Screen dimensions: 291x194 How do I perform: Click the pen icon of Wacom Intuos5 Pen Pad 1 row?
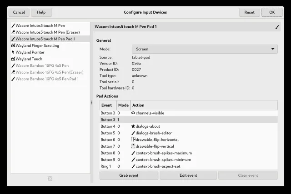[13, 39]
